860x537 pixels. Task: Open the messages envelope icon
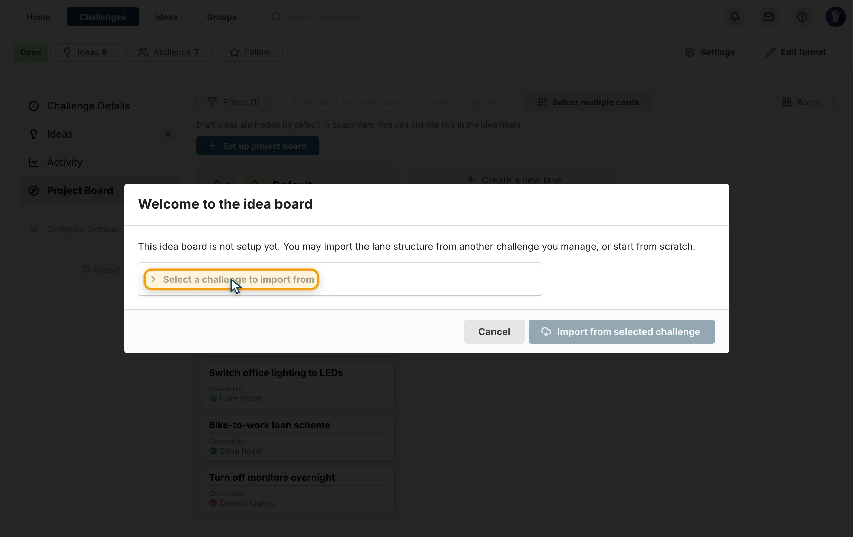[x=768, y=17]
